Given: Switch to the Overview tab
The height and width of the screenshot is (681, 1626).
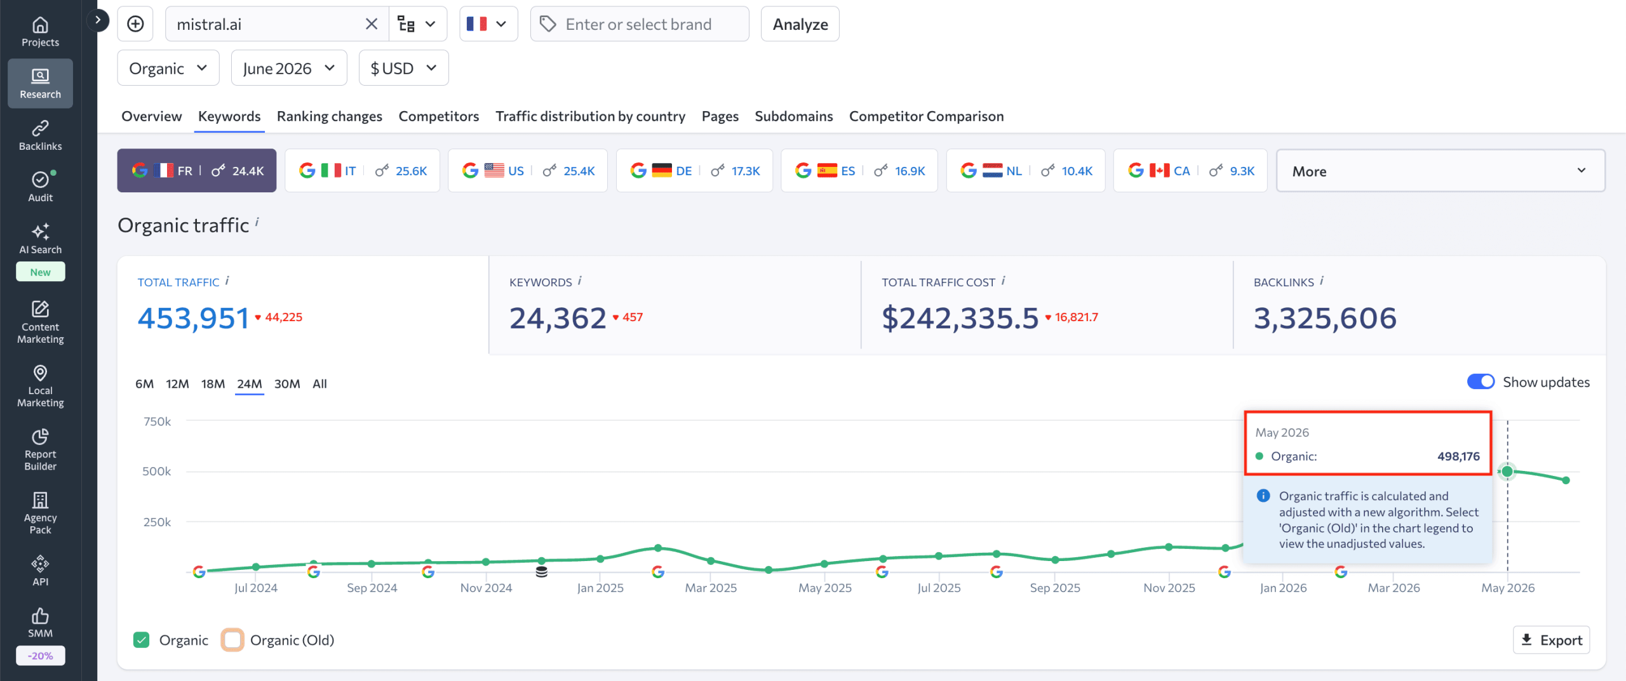Looking at the screenshot, I should (x=152, y=116).
